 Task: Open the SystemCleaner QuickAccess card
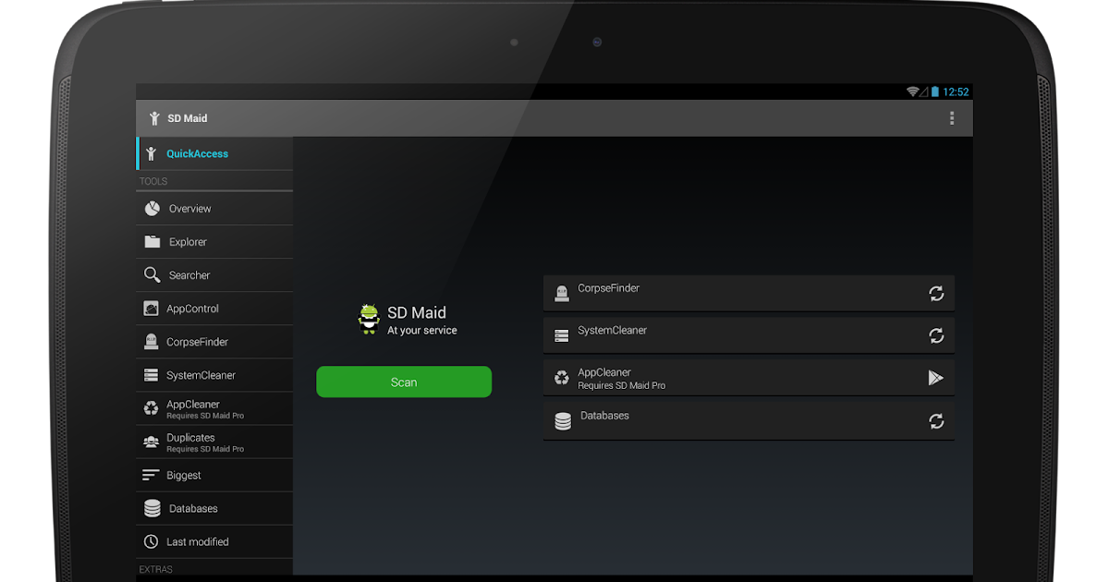tap(749, 334)
